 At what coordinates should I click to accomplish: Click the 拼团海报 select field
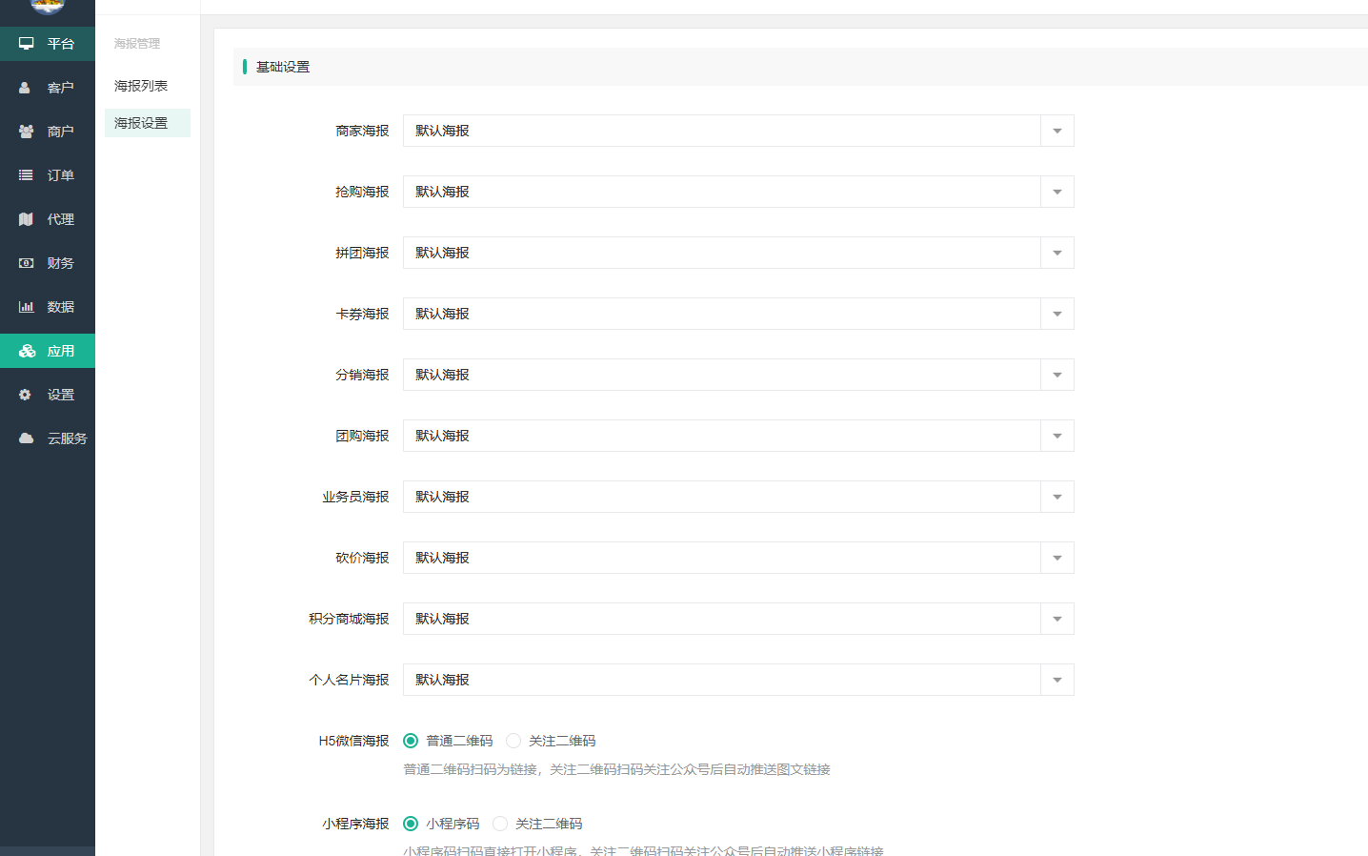pyautogui.click(x=738, y=253)
